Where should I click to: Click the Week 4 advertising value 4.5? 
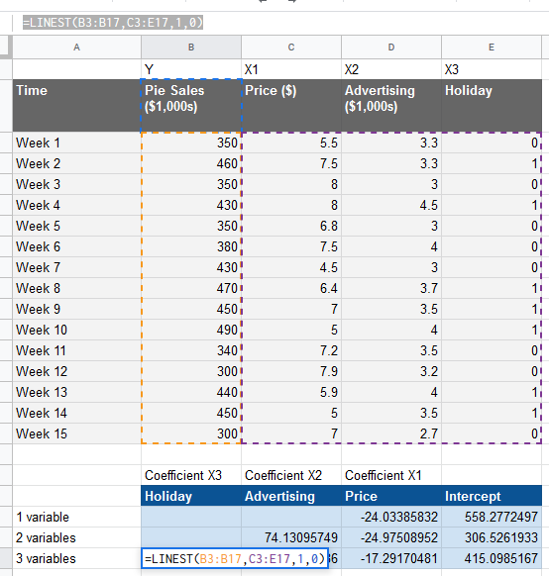click(x=390, y=205)
